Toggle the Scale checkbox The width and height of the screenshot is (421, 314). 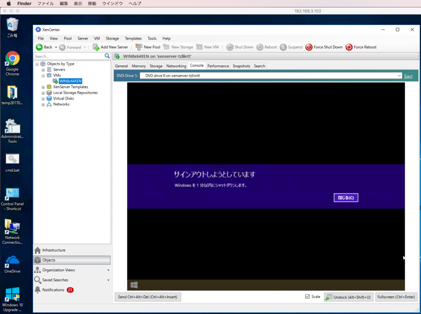click(x=308, y=297)
